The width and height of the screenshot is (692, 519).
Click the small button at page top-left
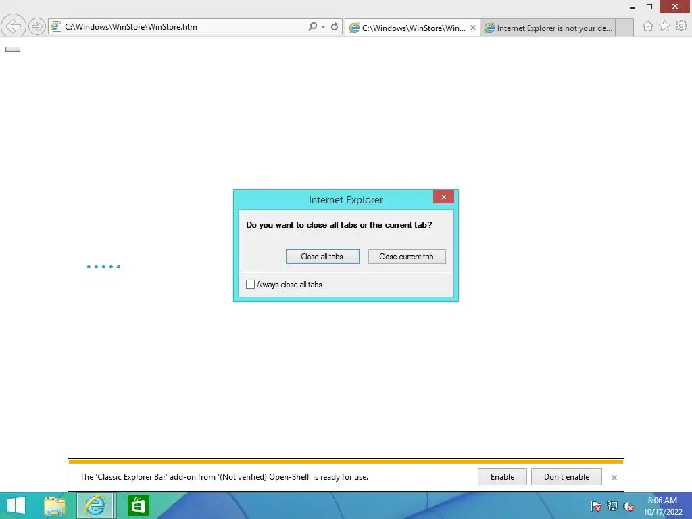tap(13, 49)
